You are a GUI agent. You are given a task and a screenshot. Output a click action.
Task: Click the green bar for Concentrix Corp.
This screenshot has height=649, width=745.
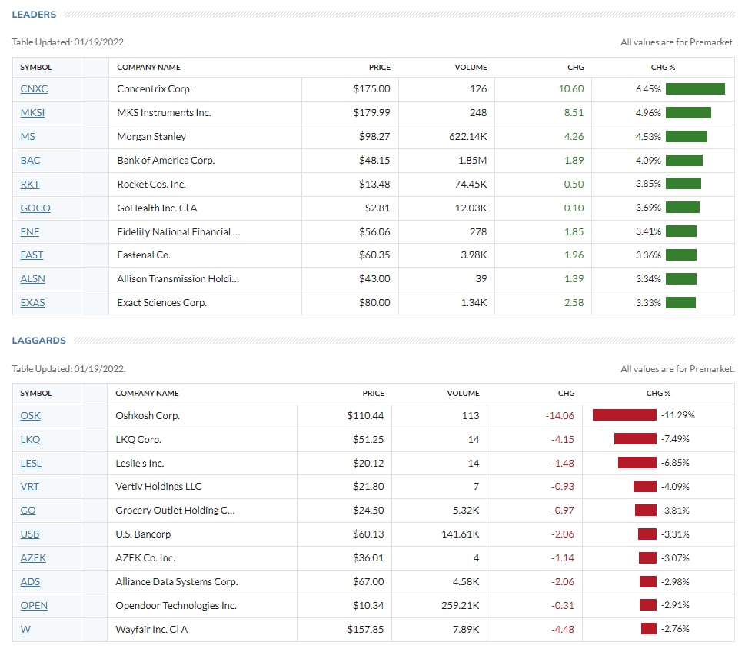(695, 89)
